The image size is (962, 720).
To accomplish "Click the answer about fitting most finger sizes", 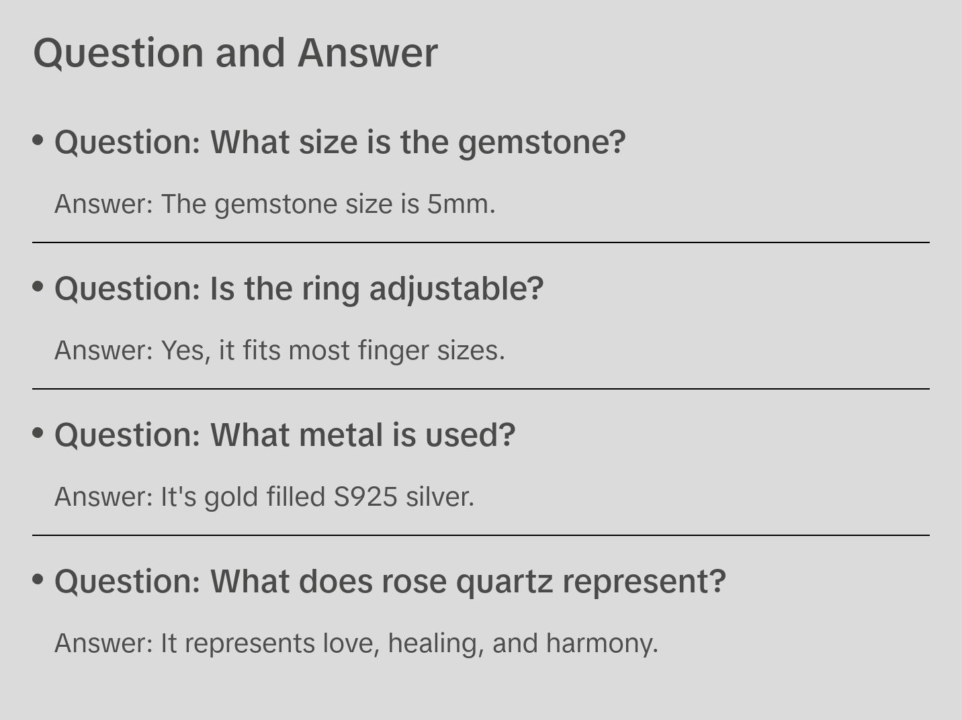I will [x=279, y=351].
